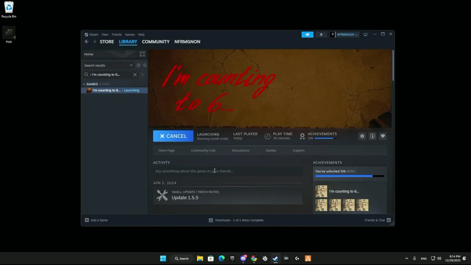Launch Microsoft Edge from taskbar

tap(222, 258)
